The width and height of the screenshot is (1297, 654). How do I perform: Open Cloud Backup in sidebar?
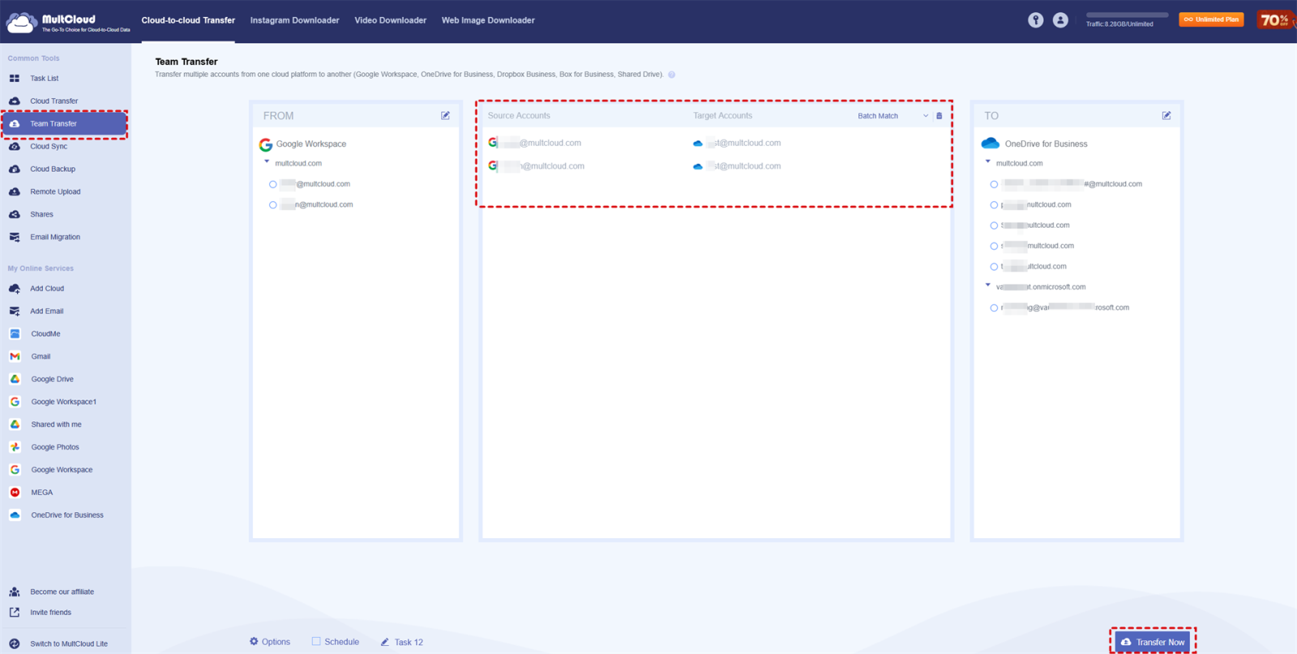tap(53, 169)
